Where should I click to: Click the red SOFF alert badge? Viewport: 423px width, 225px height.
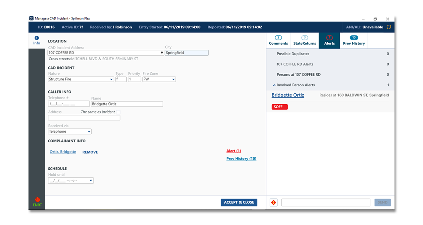279,107
